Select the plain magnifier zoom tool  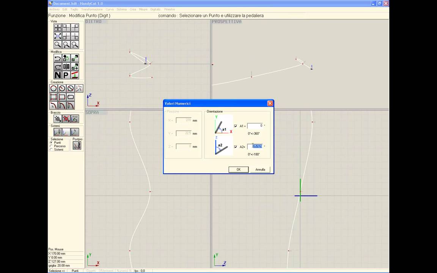tap(58, 45)
